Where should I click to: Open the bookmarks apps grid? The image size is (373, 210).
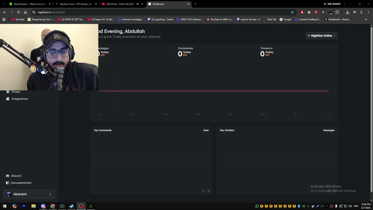pyautogui.click(x=4, y=20)
